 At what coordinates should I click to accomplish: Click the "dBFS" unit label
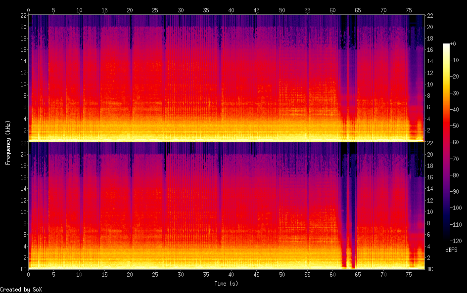pos(451,250)
